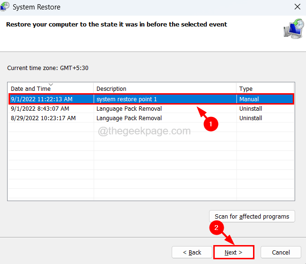The image size is (306, 264).
Task: Click the Type column header
Action: click(245, 88)
